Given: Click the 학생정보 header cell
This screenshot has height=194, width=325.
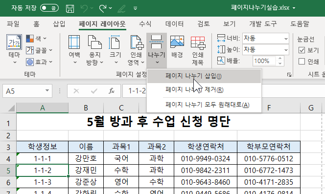Looking at the screenshot, I should [x=43, y=147].
